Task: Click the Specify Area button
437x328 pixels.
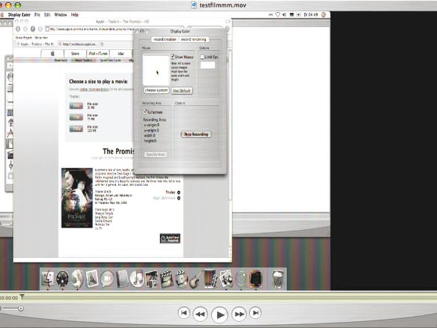Action: (x=156, y=154)
